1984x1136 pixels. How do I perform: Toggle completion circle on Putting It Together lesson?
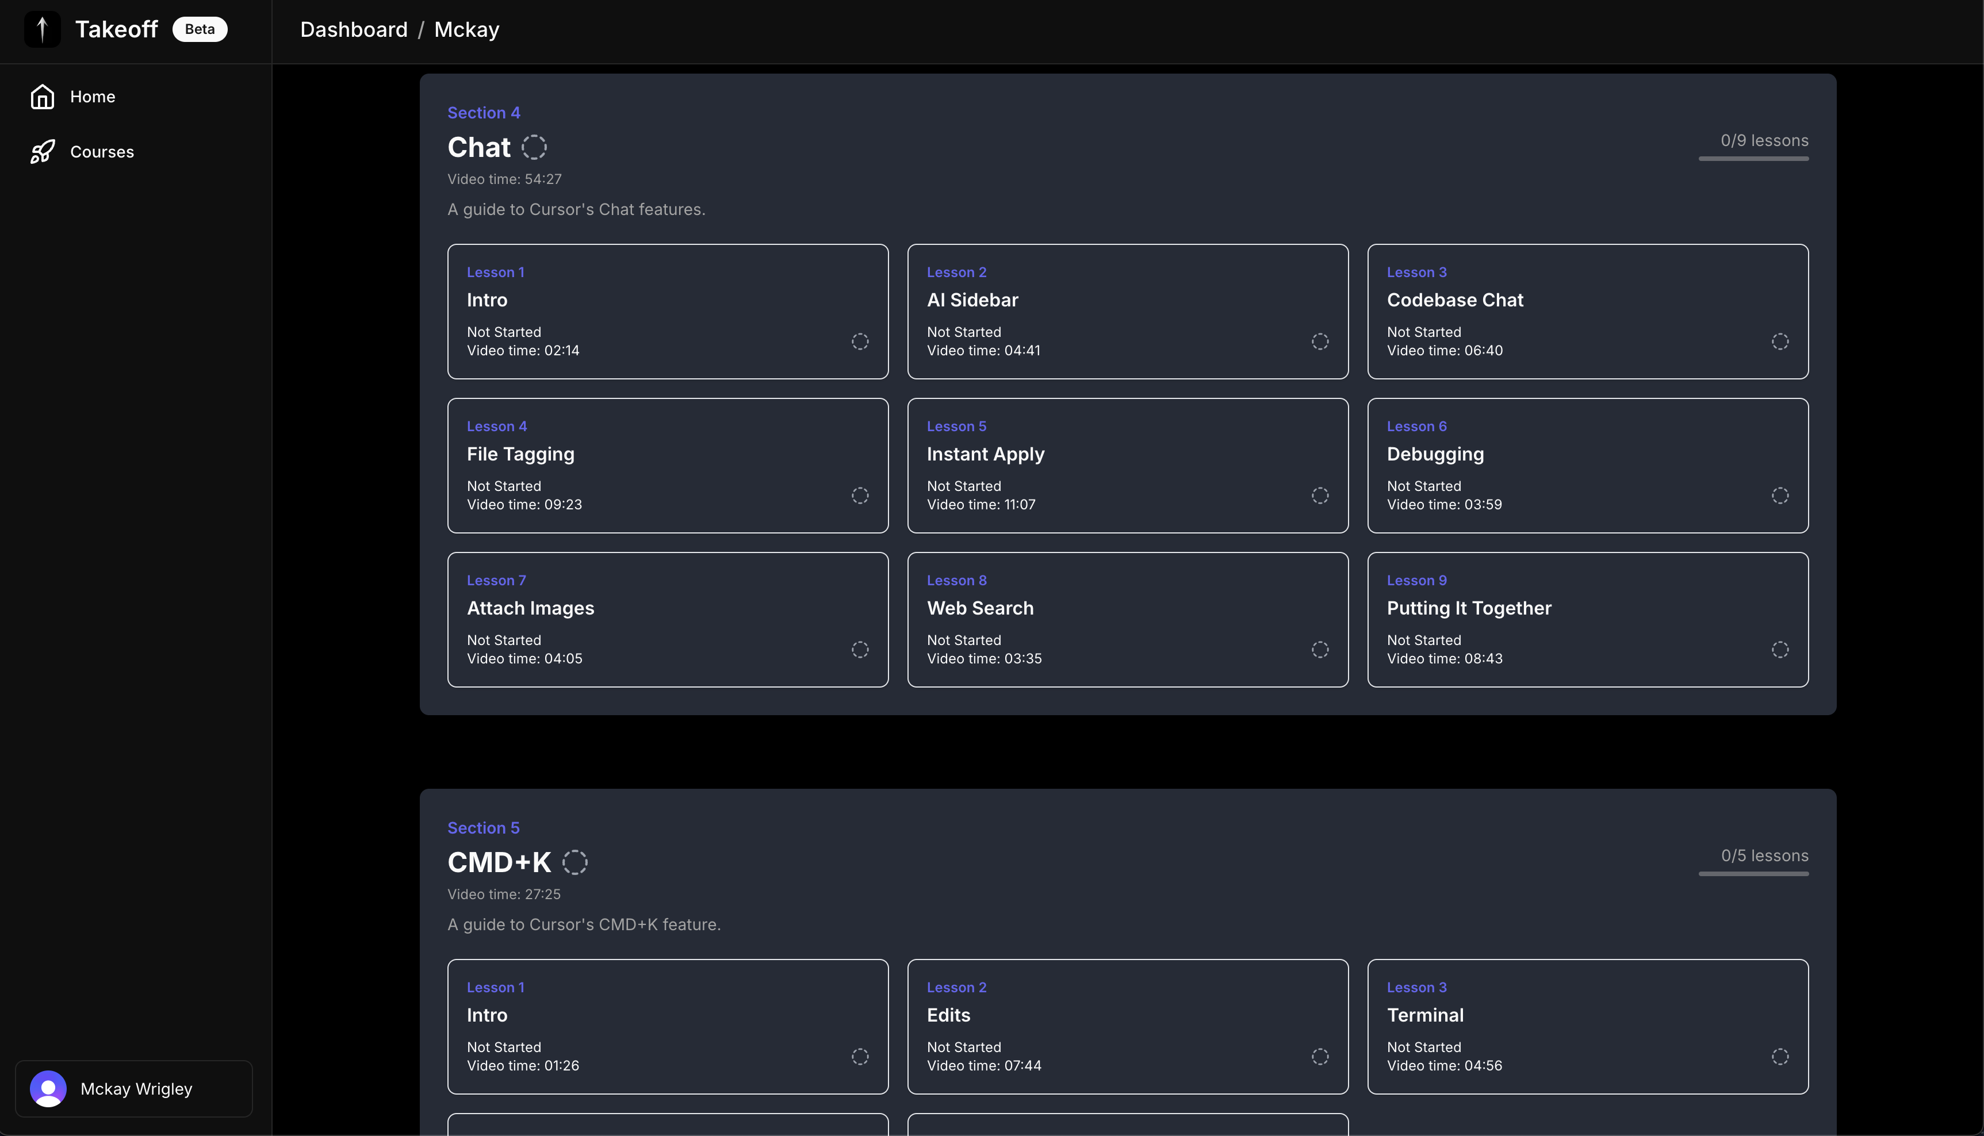1780,650
